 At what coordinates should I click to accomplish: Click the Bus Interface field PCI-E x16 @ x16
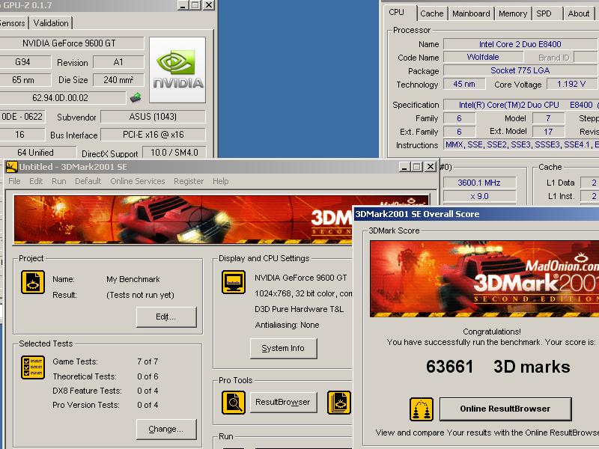click(153, 135)
